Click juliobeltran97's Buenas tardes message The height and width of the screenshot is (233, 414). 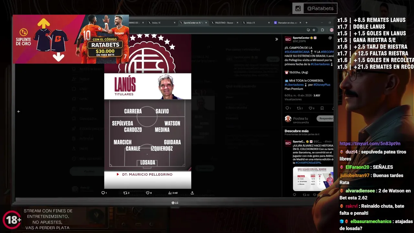point(371,179)
